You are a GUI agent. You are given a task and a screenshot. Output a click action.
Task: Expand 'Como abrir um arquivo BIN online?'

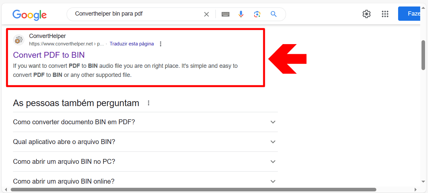pyautogui.click(x=273, y=181)
